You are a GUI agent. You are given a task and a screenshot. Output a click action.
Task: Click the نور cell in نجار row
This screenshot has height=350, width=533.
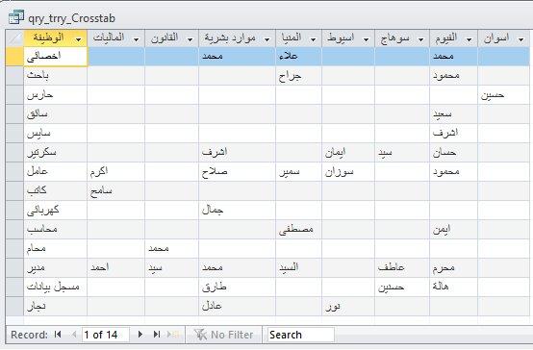(348, 306)
